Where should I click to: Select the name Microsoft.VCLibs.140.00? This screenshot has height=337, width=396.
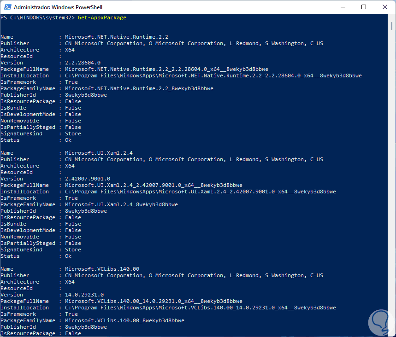click(102, 269)
